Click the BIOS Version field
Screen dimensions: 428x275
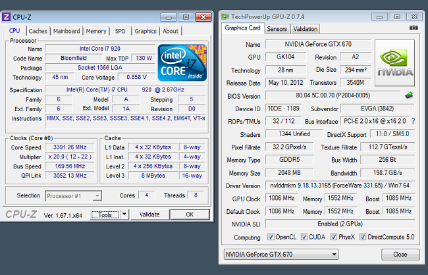333,95
